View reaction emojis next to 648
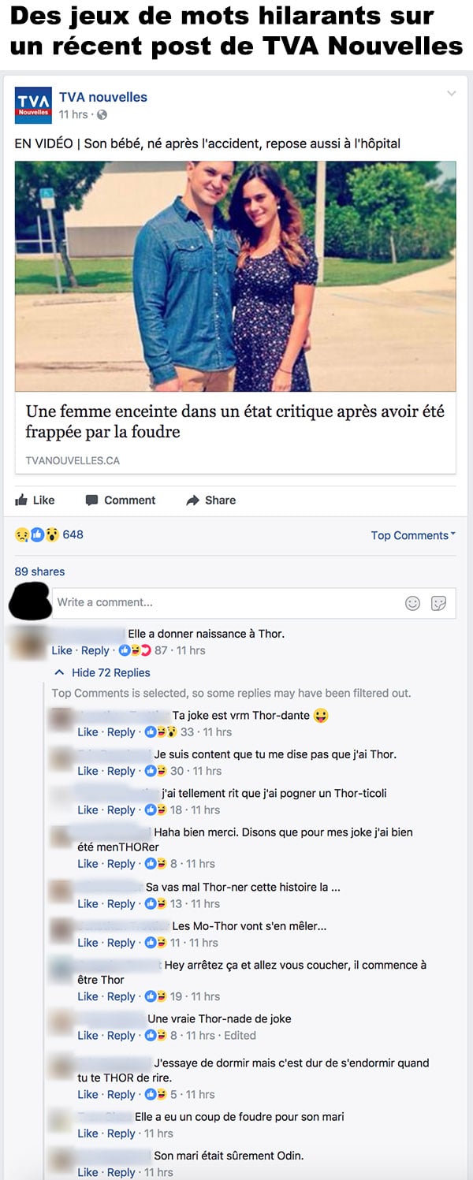 (37, 534)
